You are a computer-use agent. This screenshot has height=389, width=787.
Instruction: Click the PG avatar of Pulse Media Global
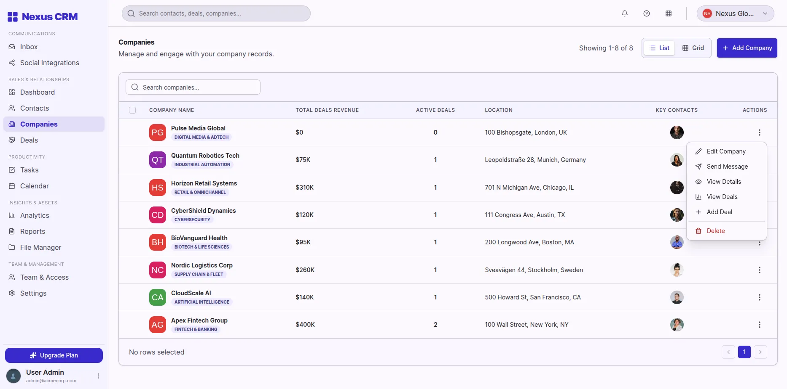(158, 132)
